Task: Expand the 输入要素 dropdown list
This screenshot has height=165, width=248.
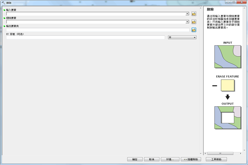Action: 187,14
